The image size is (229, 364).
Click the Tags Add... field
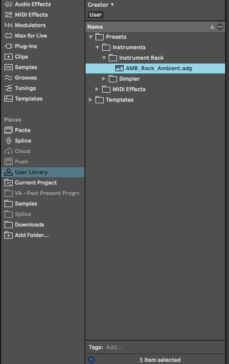pyautogui.click(x=114, y=347)
